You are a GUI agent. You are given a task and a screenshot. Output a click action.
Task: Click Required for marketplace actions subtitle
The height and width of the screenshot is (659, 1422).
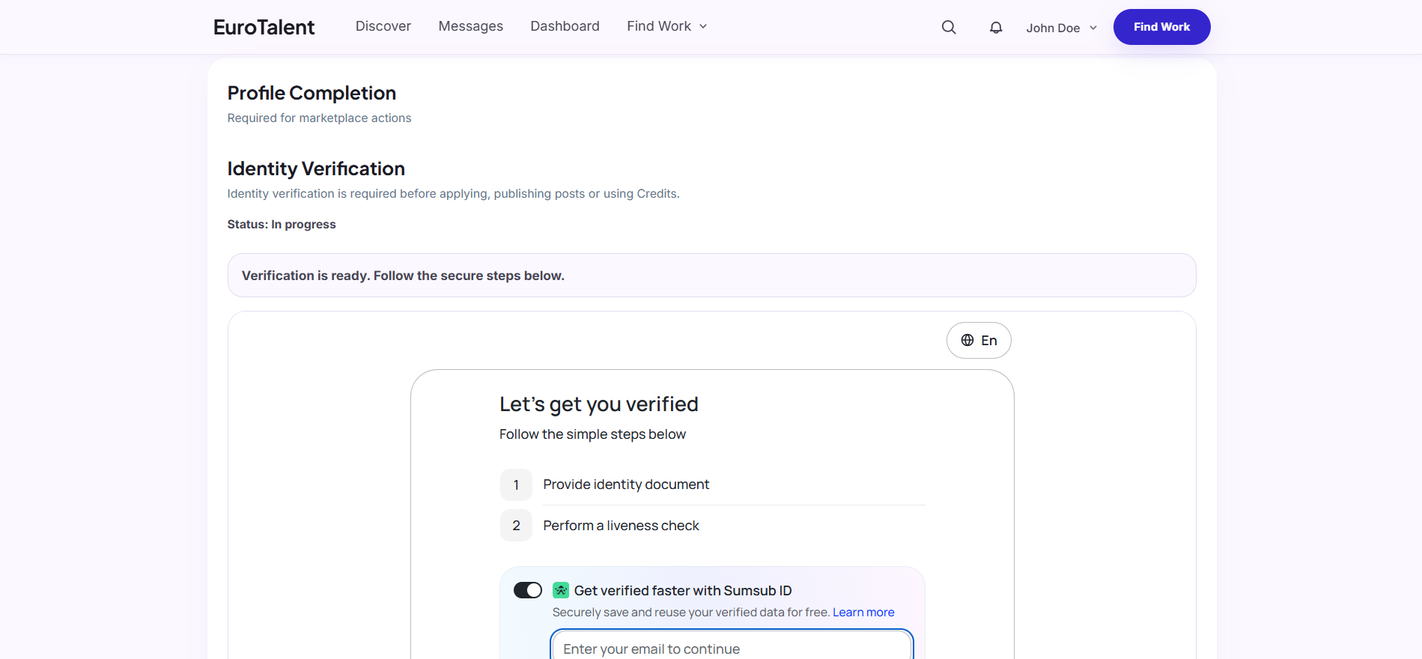tap(320, 118)
